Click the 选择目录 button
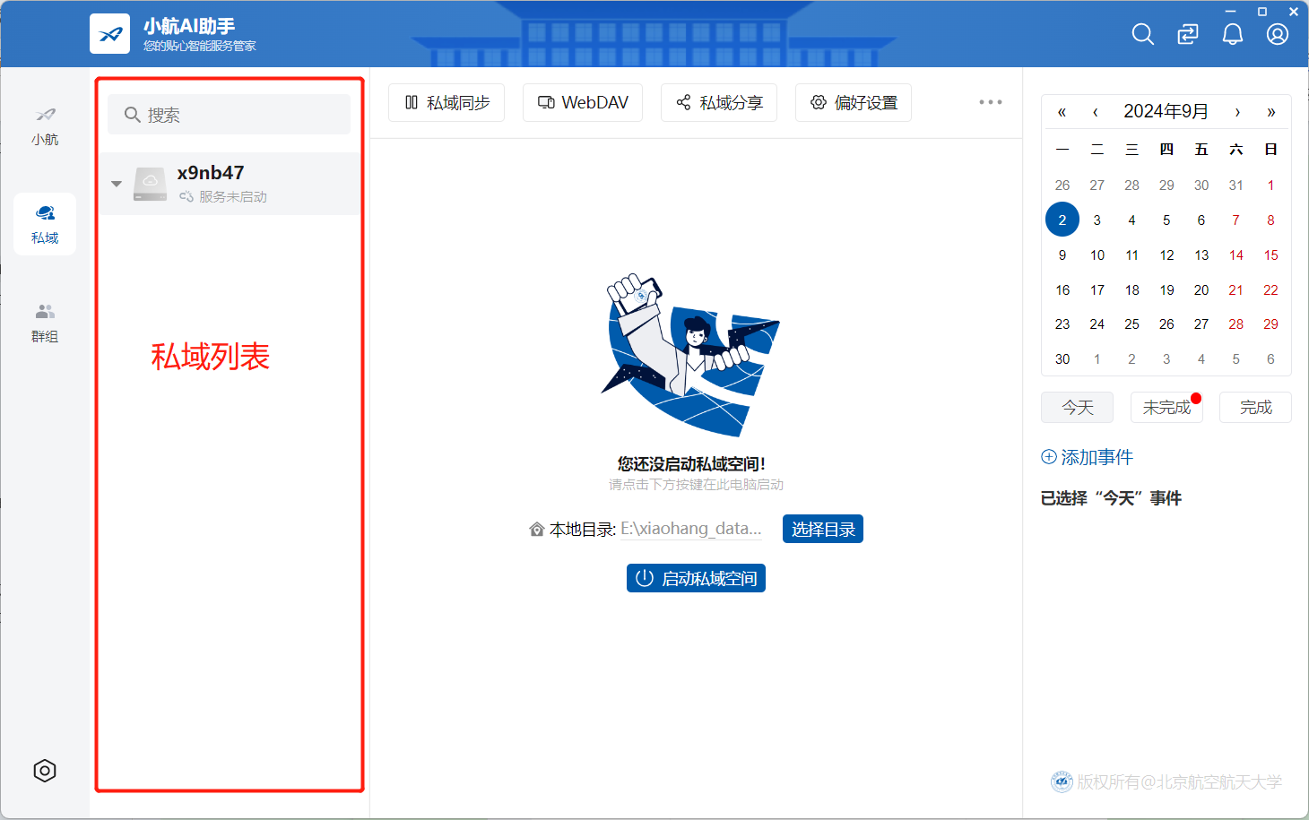Screen dimensions: 1309x820 [823, 529]
